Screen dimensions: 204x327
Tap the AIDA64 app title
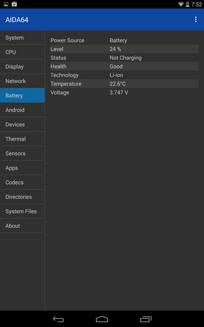coord(17,20)
